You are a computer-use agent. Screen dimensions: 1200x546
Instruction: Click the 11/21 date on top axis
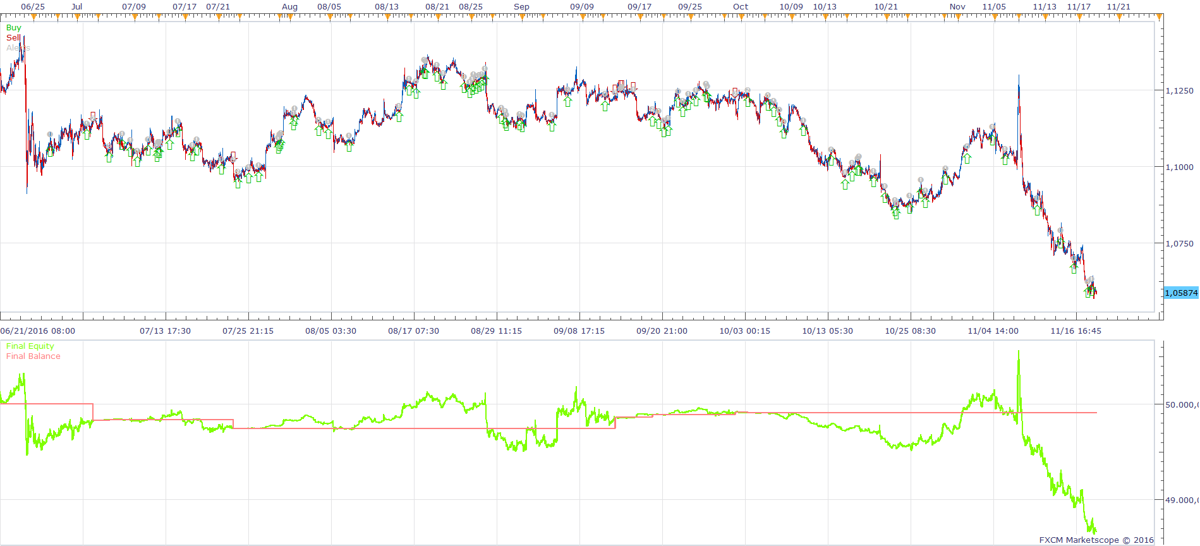(x=1118, y=7)
